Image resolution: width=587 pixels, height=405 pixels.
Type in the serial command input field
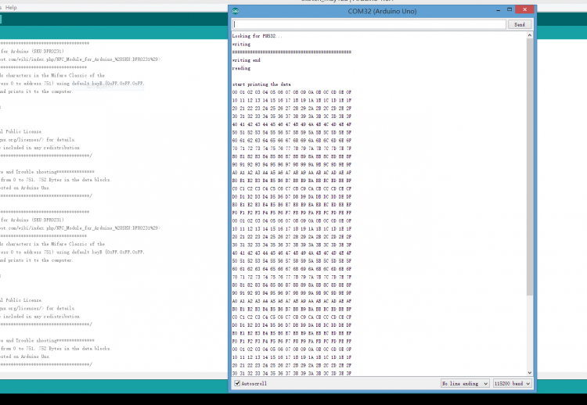(x=369, y=24)
